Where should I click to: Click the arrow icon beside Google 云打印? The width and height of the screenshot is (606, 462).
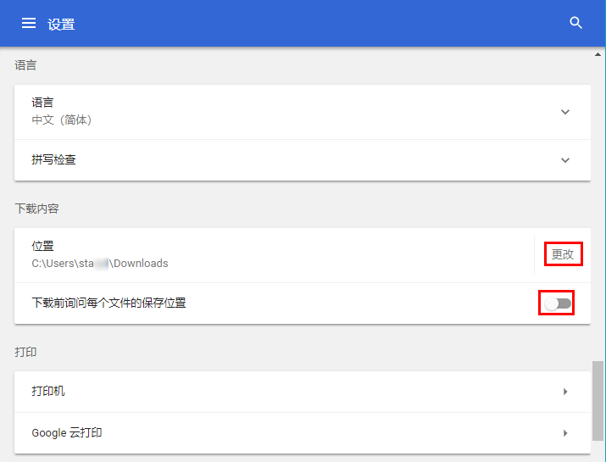[565, 433]
